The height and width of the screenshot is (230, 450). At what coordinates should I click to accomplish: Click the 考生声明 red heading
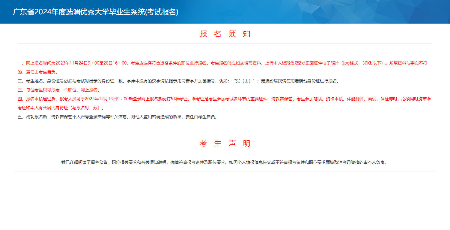coord(225,143)
